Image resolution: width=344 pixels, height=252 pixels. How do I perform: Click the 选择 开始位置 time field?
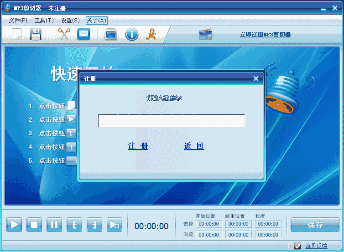(x=209, y=224)
